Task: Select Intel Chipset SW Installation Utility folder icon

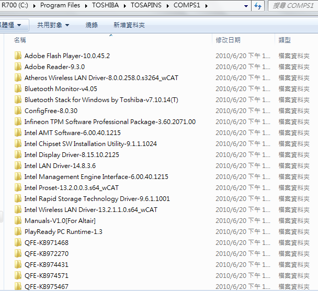Action: click(x=18, y=144)
